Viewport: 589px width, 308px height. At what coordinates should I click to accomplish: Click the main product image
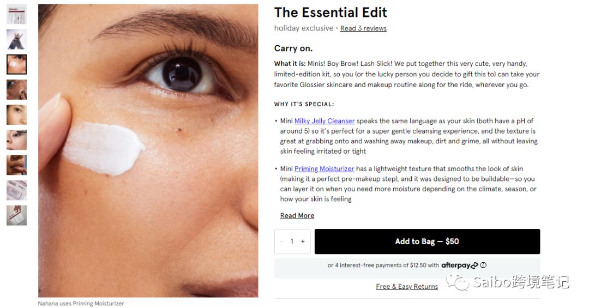pos(148,150)
